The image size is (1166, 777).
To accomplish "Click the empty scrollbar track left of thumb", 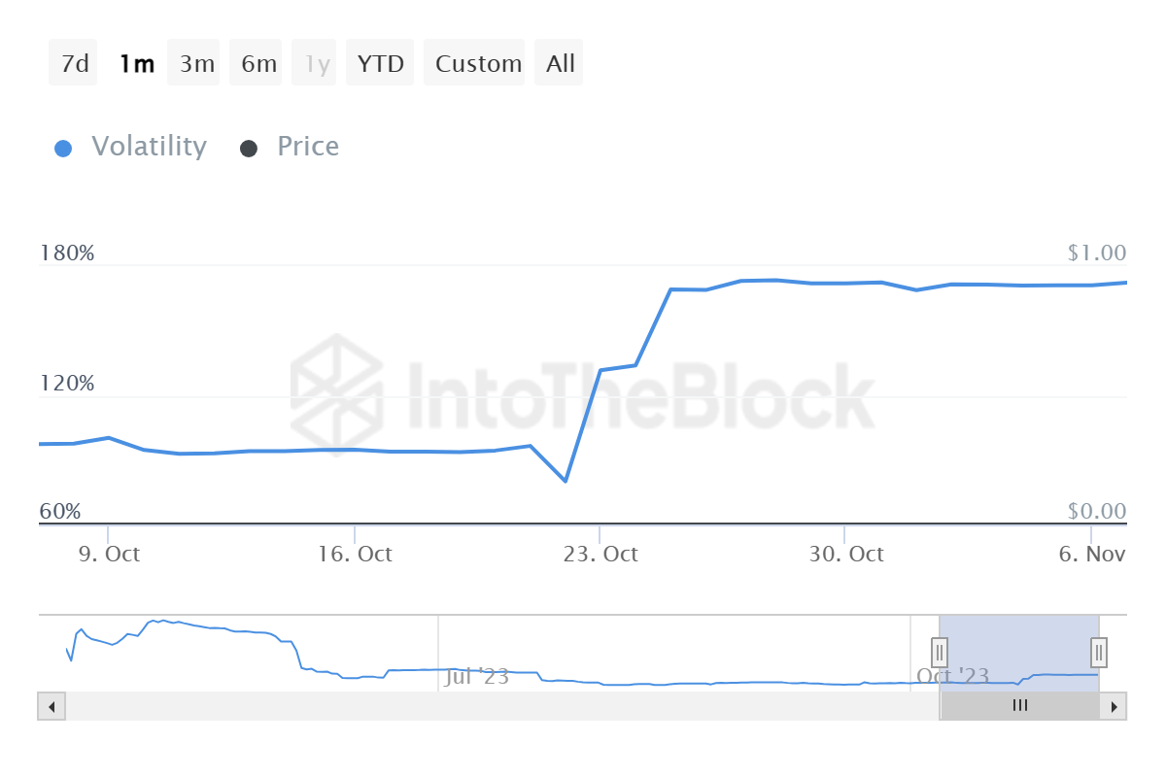I will (486, 706).
